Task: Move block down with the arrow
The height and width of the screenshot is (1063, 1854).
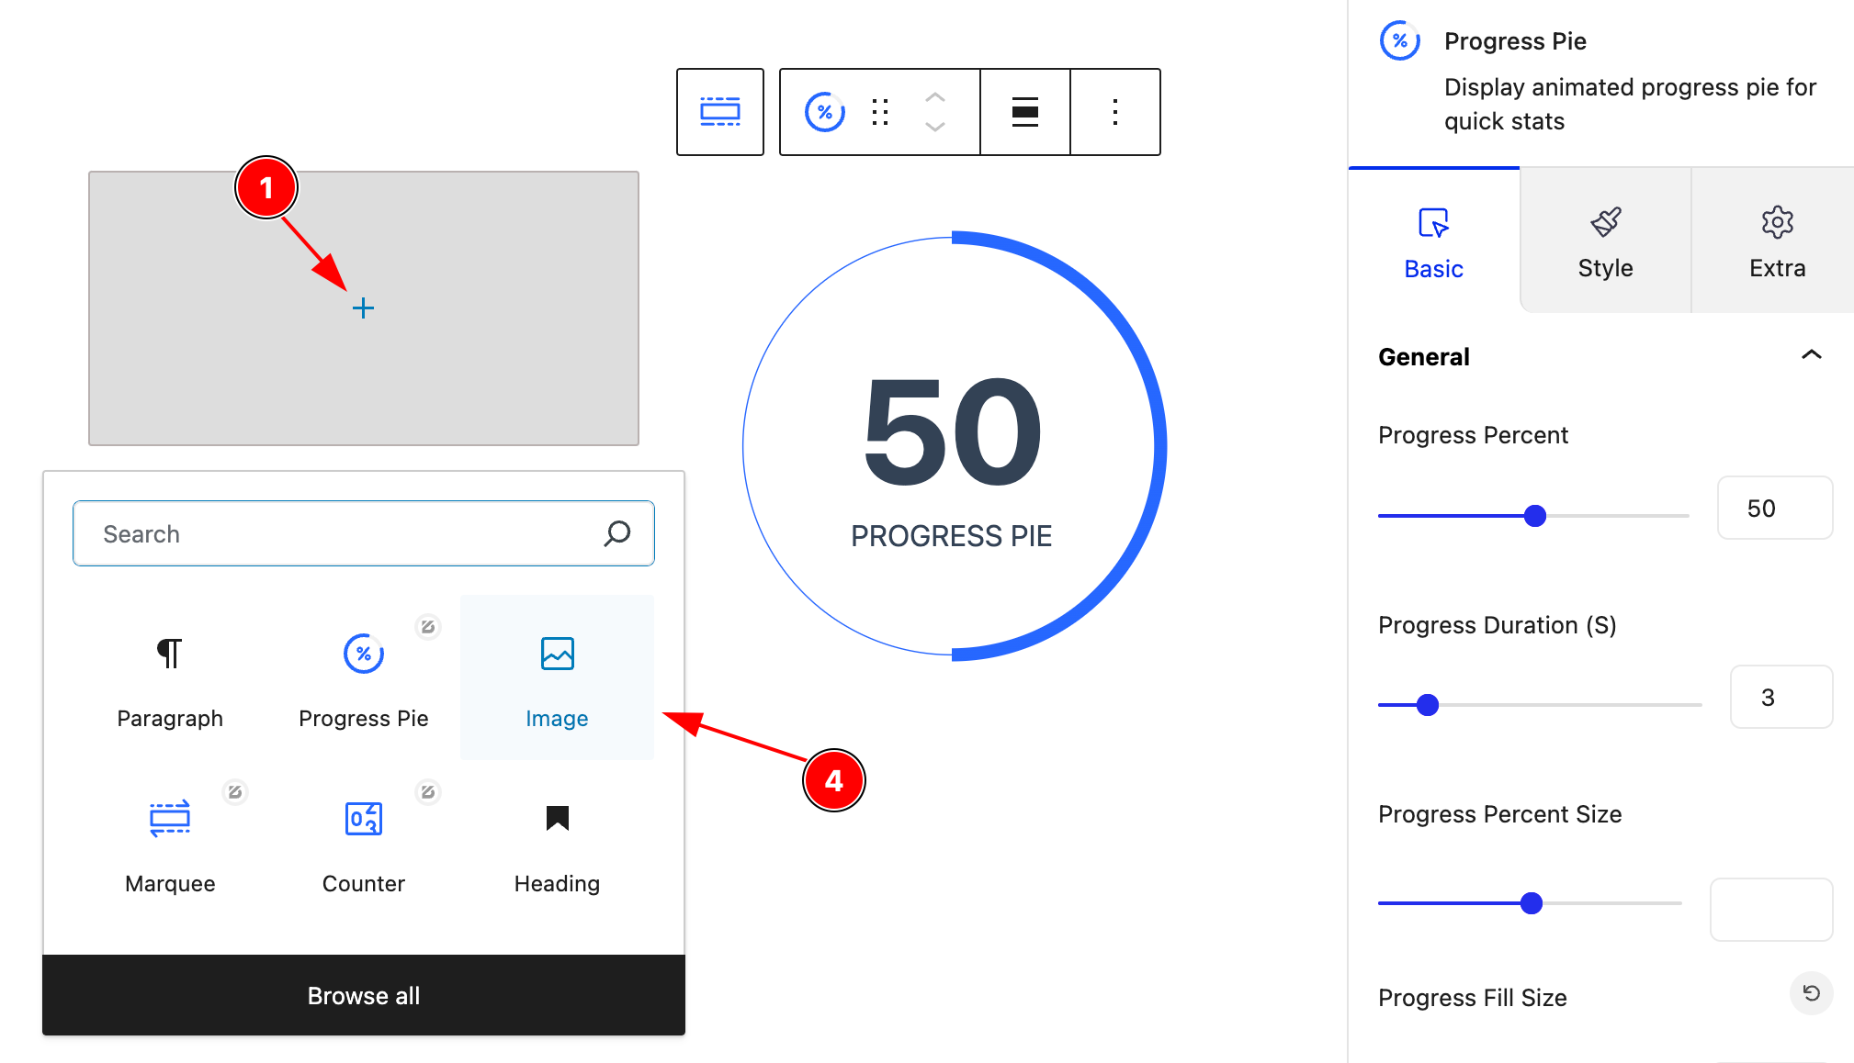Action: pyautogui.click(x=935, y=128)
